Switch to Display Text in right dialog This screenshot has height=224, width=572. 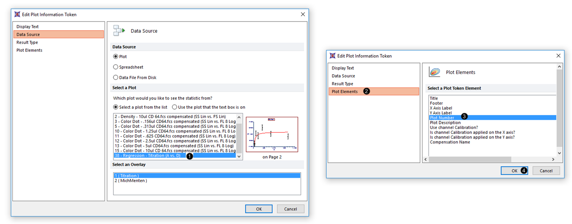pos(343,68)
